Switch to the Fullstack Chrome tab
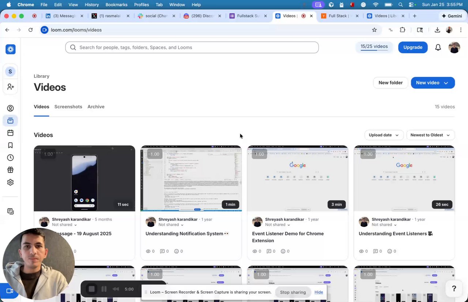 [249, 16]
